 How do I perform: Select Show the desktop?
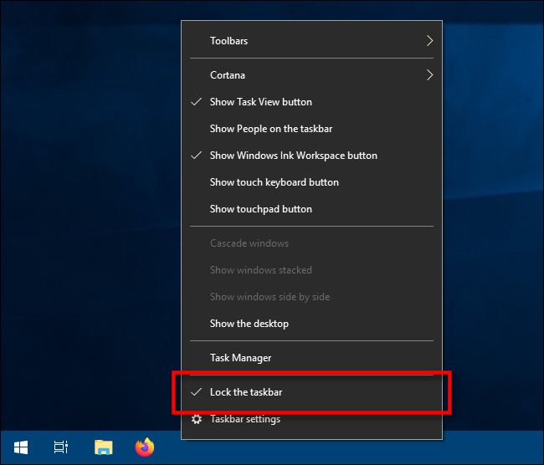249,324
